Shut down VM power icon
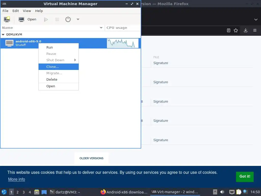 point(68,19)
